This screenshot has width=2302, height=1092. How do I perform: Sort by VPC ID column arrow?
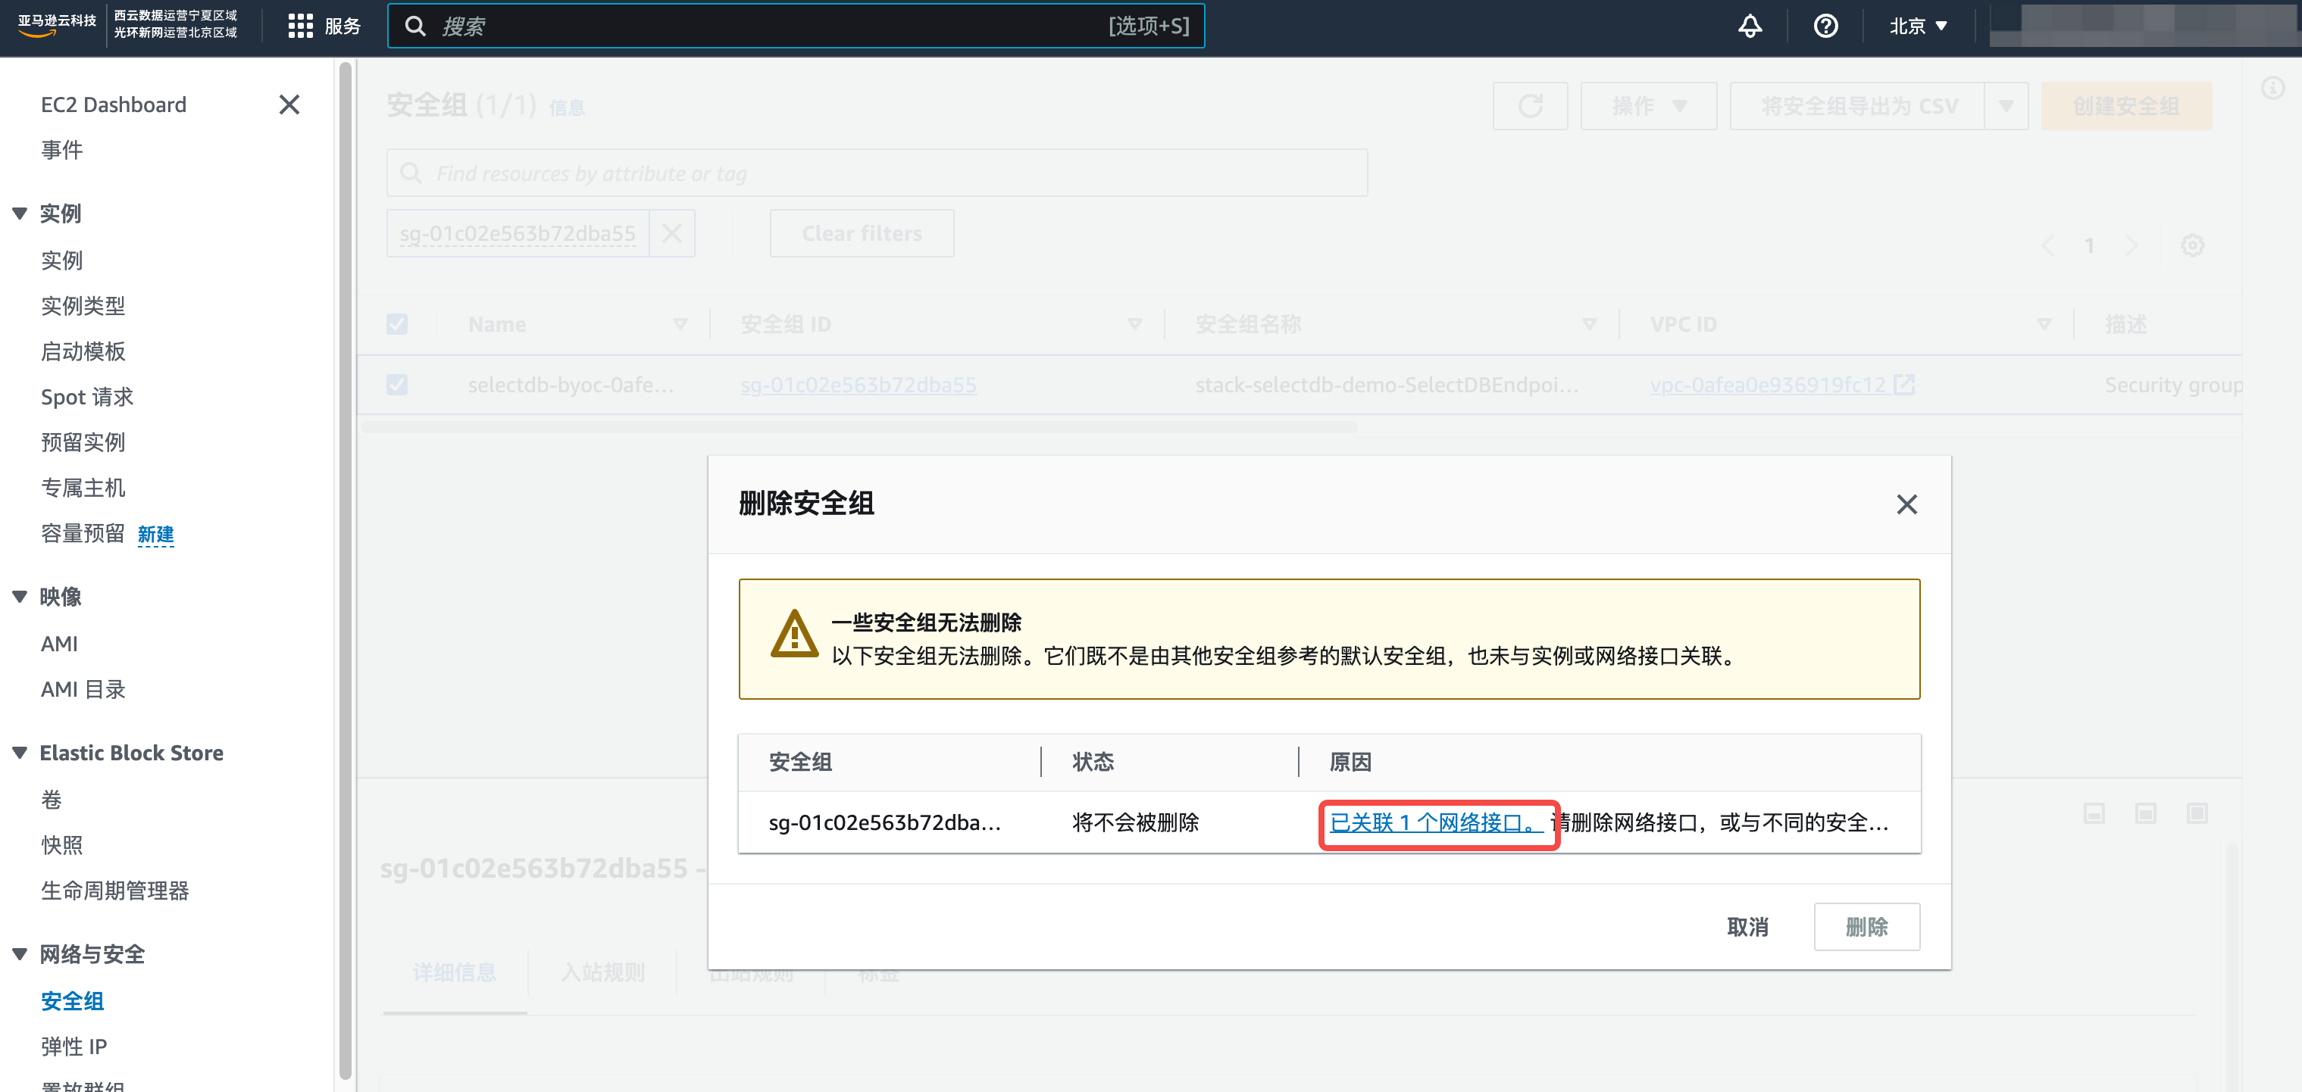pyautogui.click(x=2044, y=324)
